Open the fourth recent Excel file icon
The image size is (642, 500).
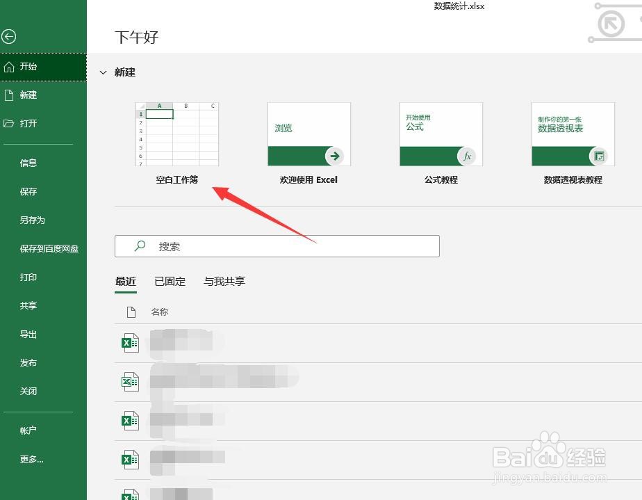tap(130, 460)
